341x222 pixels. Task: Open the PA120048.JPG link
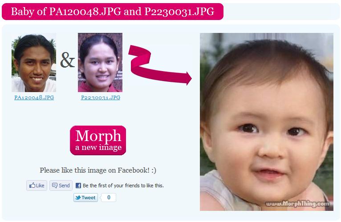coord(34,97)
